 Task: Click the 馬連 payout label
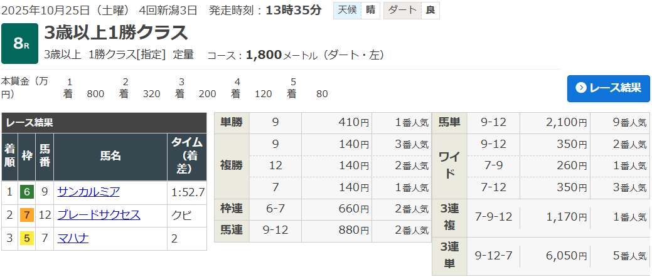tap(232, 231)
